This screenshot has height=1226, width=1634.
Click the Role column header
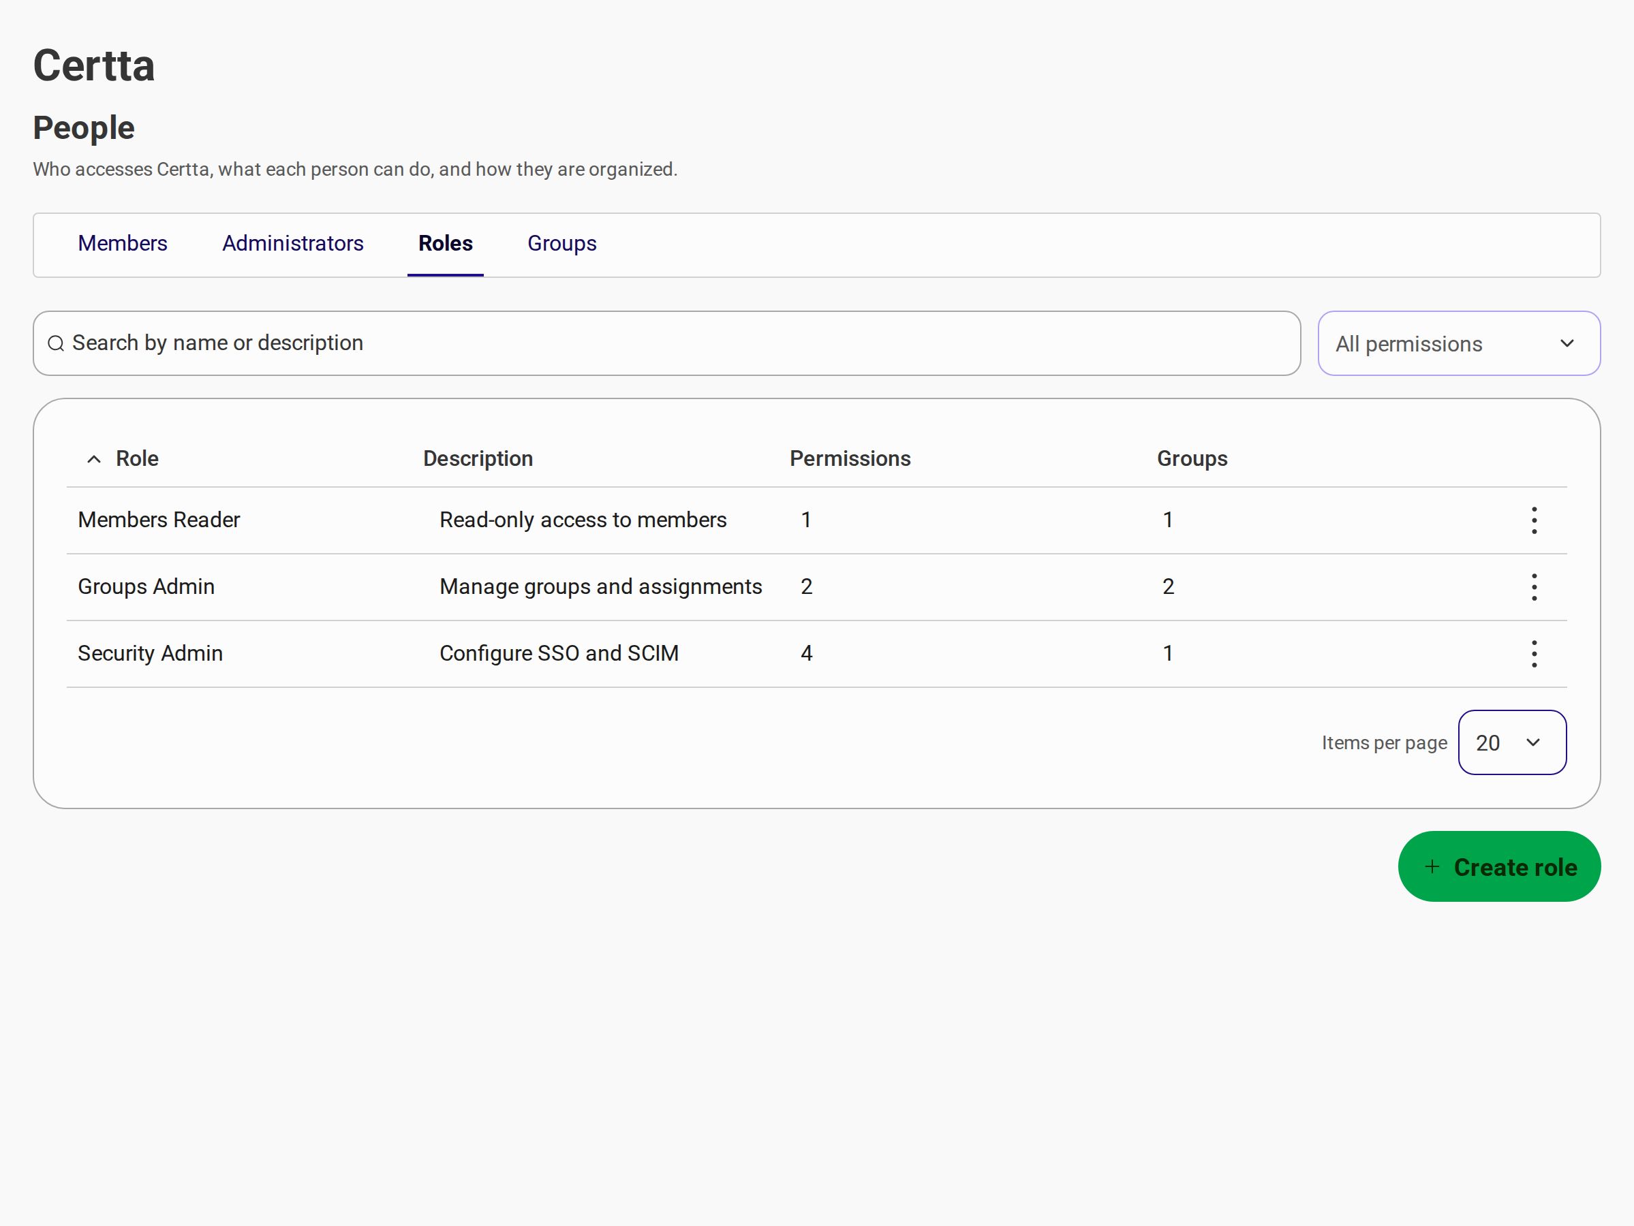[138, 458]
